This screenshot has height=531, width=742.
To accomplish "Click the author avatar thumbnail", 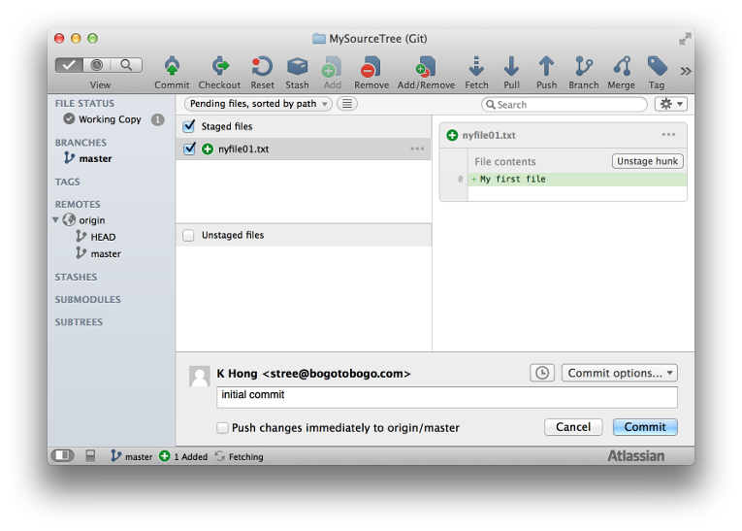I will click(199, 376).
